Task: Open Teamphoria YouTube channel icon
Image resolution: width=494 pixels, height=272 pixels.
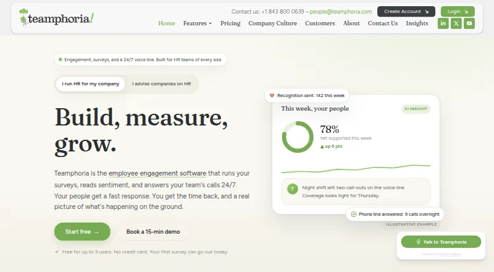Action: coord(469,23)
